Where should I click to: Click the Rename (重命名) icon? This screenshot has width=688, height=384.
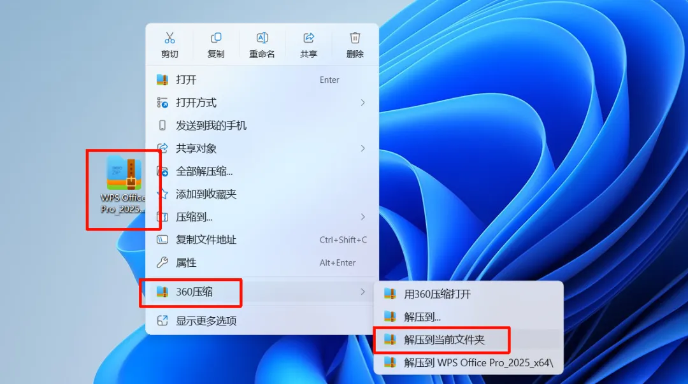tap(262, 38)
